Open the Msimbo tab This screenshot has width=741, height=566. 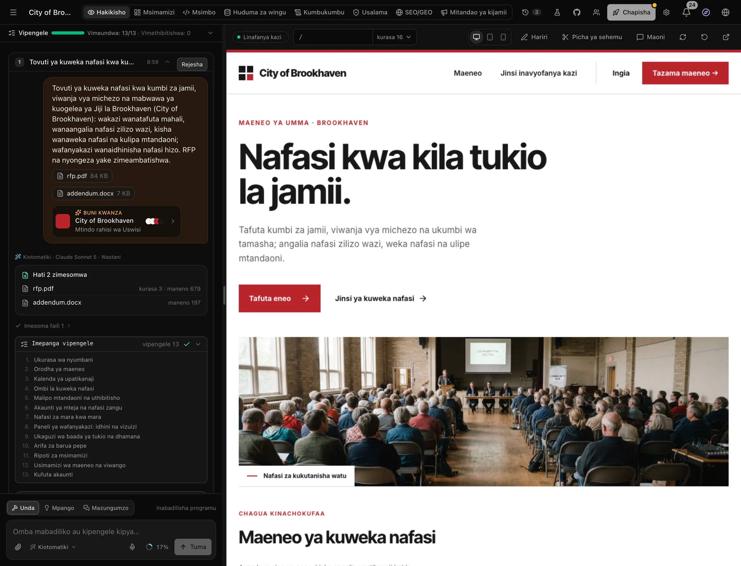(x=199, y=12)
